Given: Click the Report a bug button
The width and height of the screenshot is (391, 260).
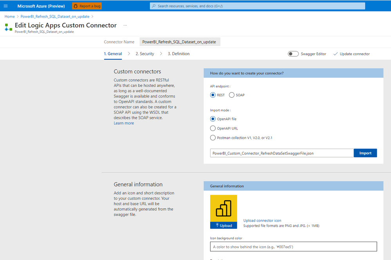Looking at the screenshot, I should tap(87, 6).
